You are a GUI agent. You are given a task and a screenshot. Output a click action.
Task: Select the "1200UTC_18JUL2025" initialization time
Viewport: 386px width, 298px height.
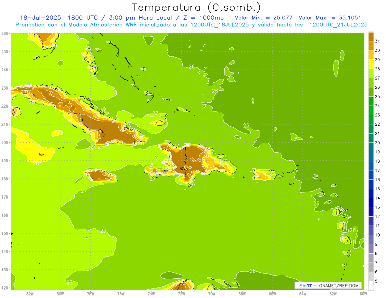pos(220,25)
